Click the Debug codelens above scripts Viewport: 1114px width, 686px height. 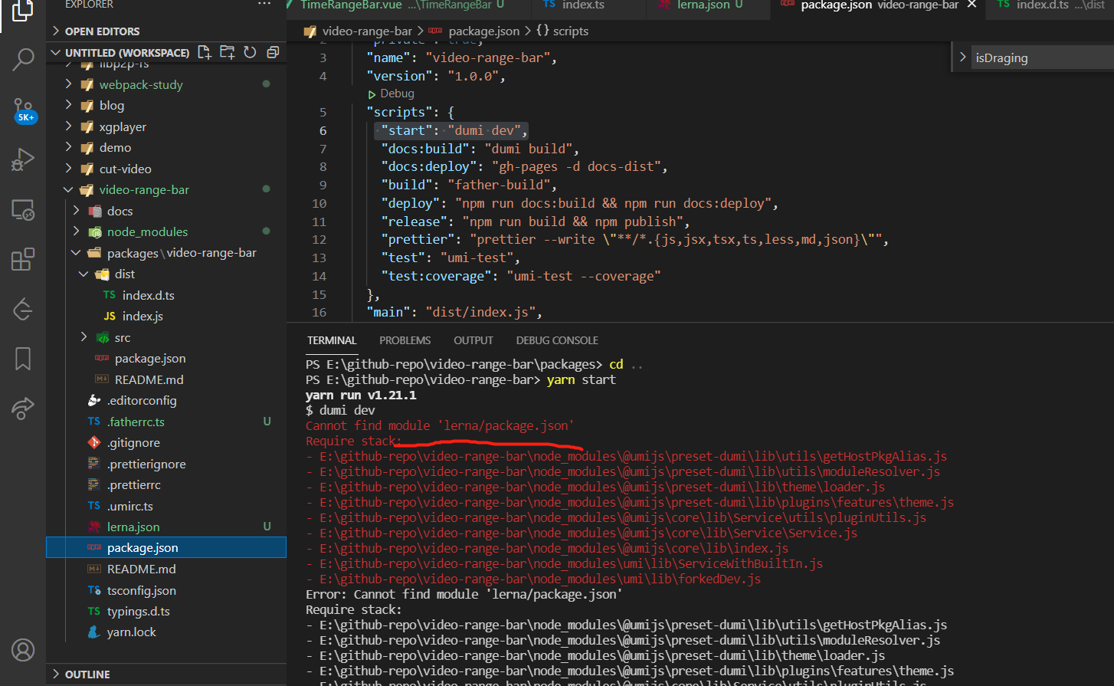[x=390, y=93]
